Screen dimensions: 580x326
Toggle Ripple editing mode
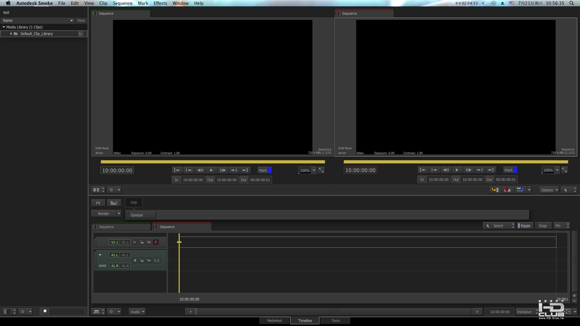[x=525, y=226]
